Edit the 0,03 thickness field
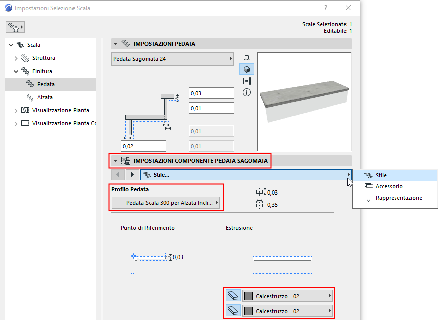This screenshot has height=320, width=439. click(211, 93)
